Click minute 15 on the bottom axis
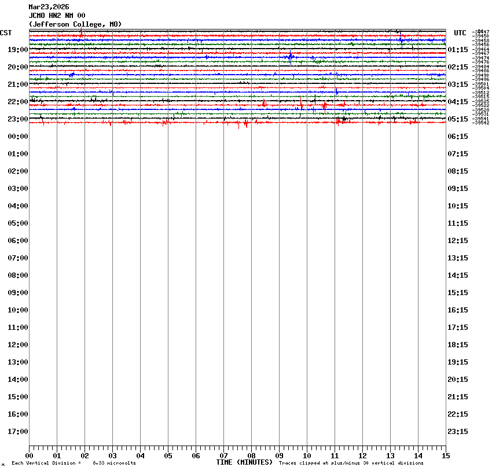The height and width of the screenshot is (471, 492). 446,455
